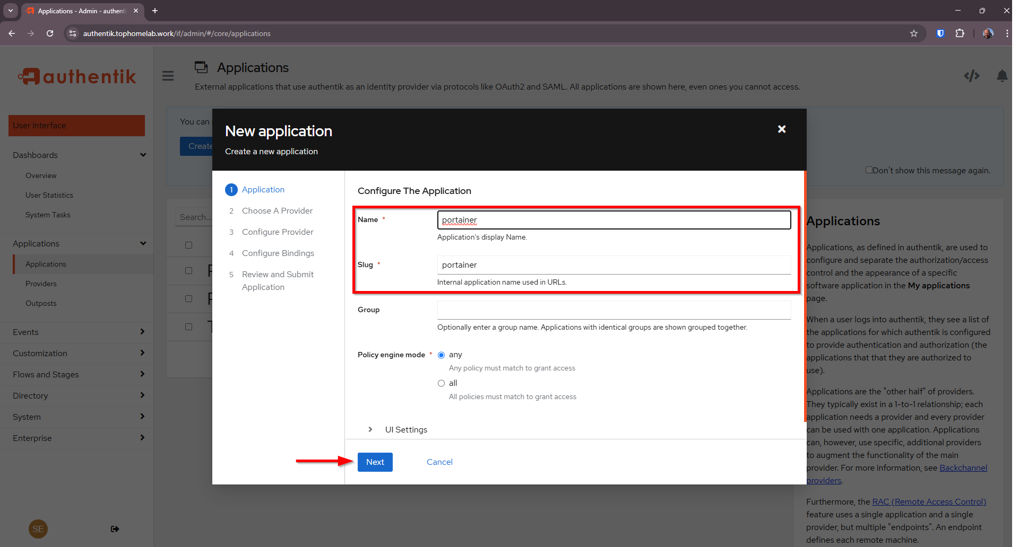Click the sign out icon in sidebar
The width and height of the screenshot is (1019, 547).
[x=115, y=529]
